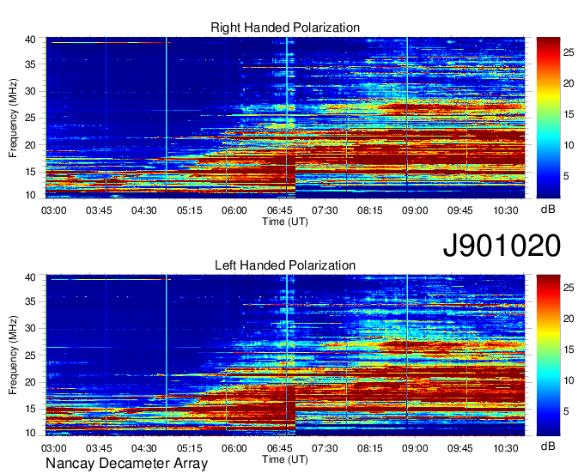Image resolution: width=584 pixels, height=474 pixels.
Task: Click the 20 MHz tick of Left Handed plot
Action: point(31,382)
